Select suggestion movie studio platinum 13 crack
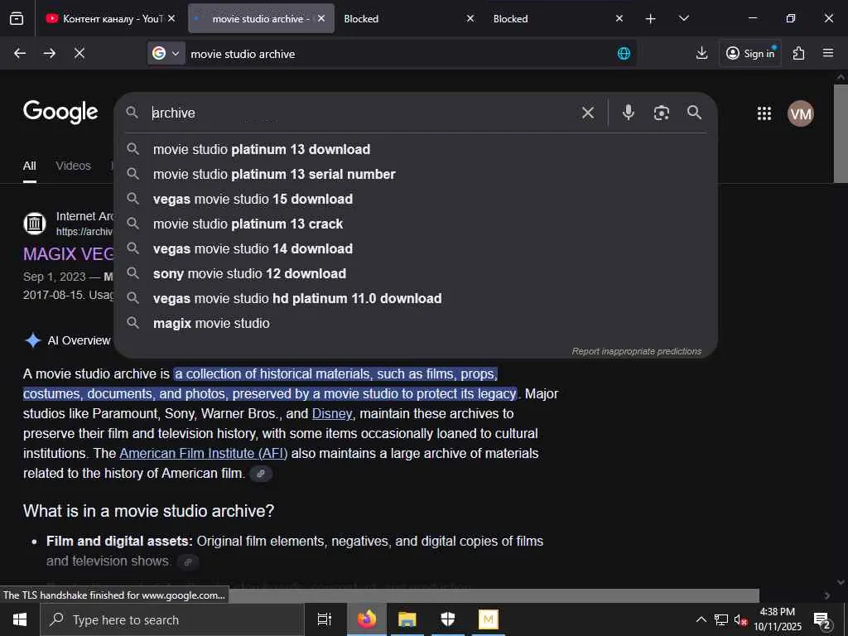Image resolution: width=848 pixels, height=636 pixels. [x=416, y=224]
